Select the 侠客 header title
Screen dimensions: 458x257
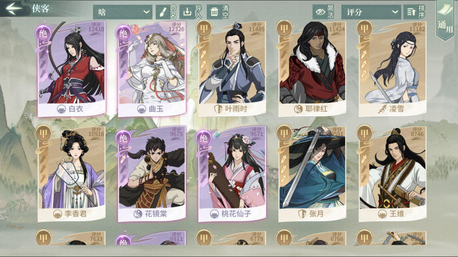click(x=40, y=8)
